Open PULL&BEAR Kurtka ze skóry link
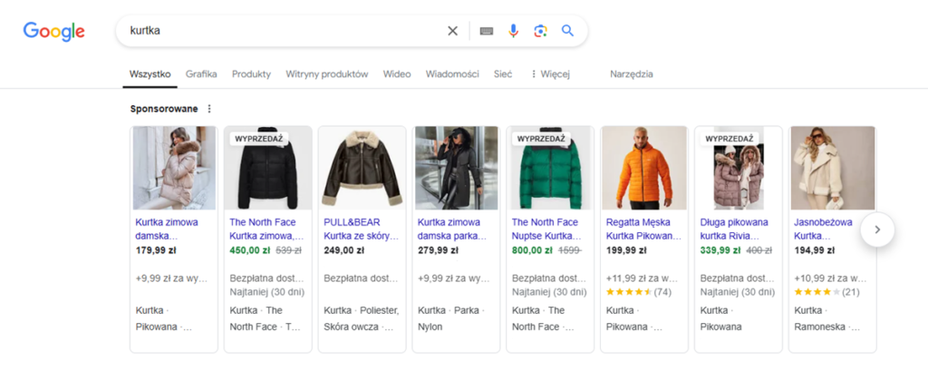This screenshot has height=371, width=928. tap(361, 229)
